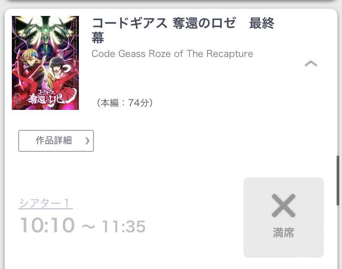The image size is (342, 269).
Task: Click the 8.2 release date on the poster
Action: click(x=17, y=97)
